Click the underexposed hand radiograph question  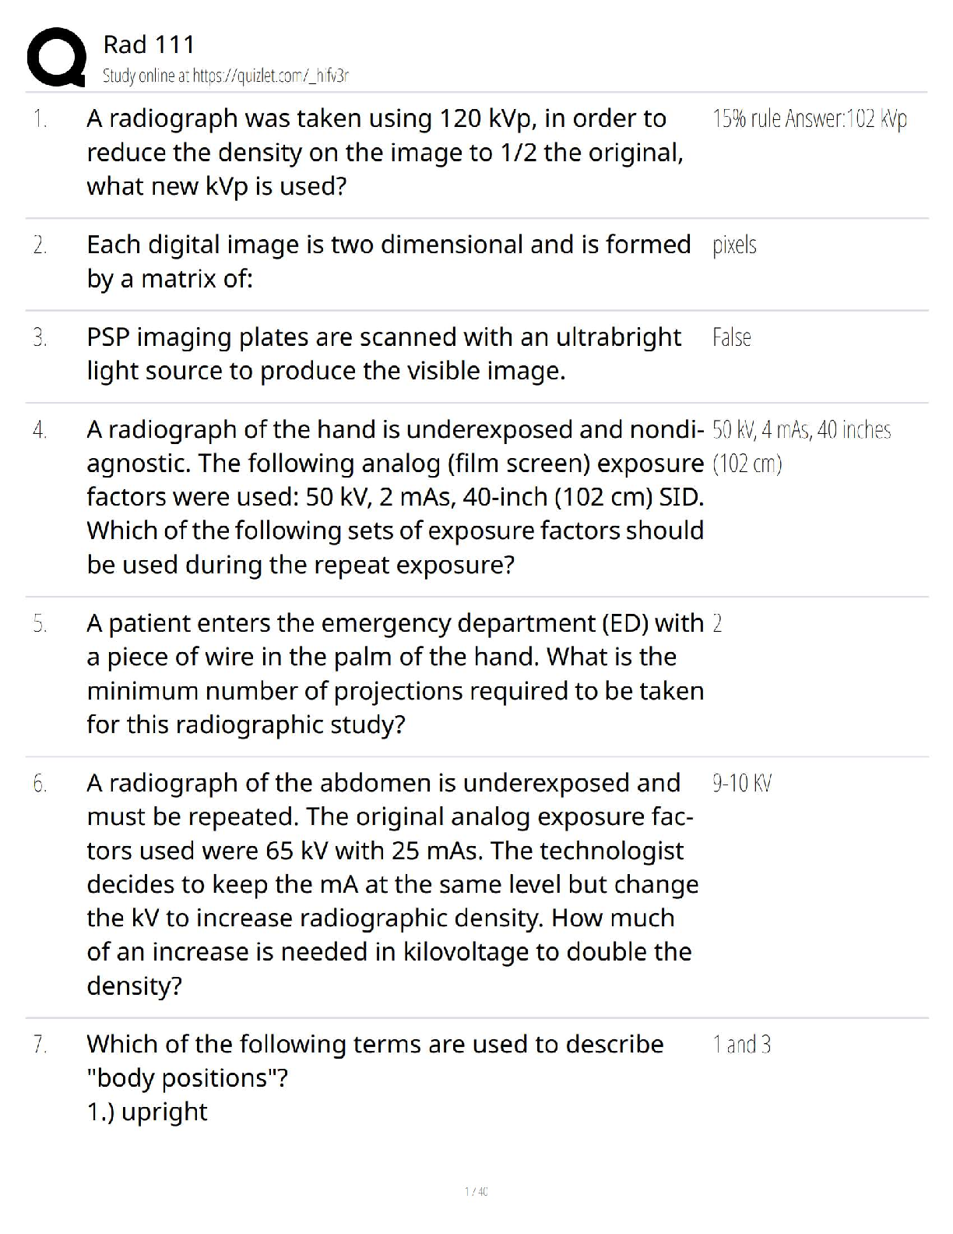pos(395,496)
